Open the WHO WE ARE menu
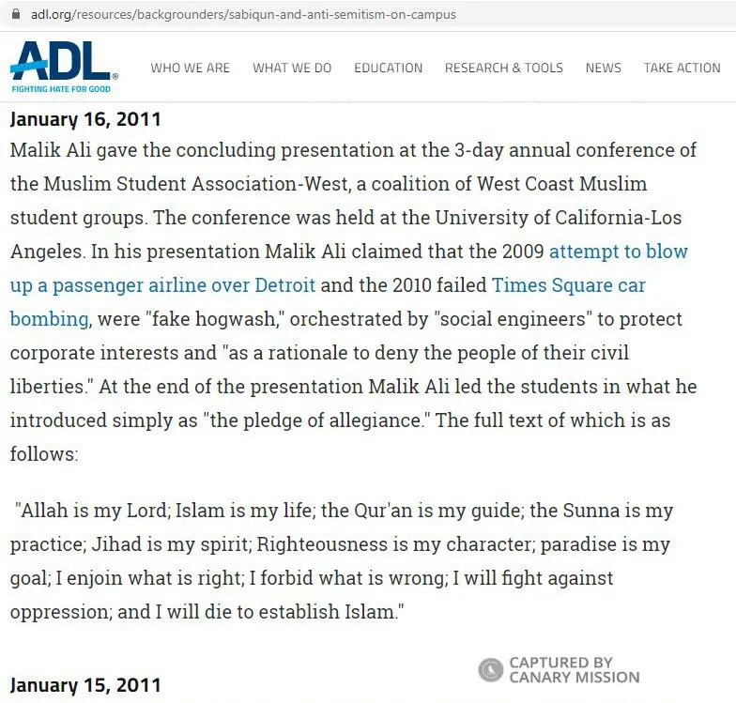Viewport: 736px width, 703px height. pyautogui.click(x=190, y=68)
